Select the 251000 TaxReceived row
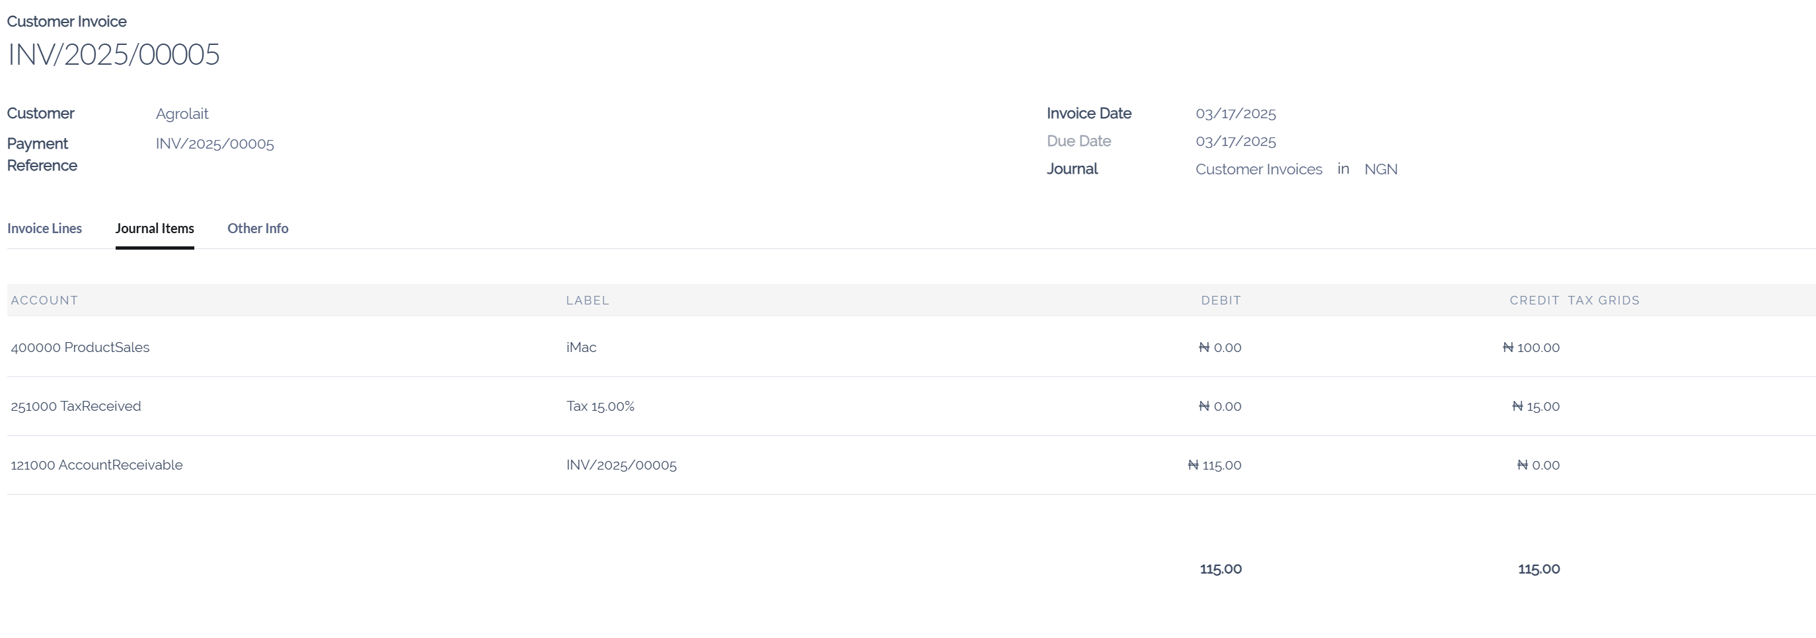This screenshot has height=638, width=1816. tap(75, 406)
